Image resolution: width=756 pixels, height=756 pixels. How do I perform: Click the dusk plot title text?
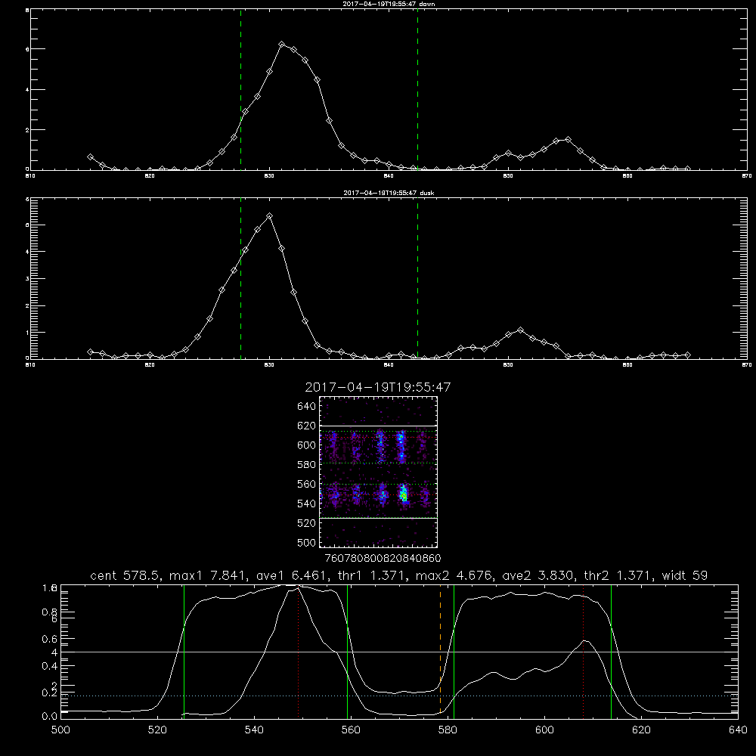click(x=389, y=193)
